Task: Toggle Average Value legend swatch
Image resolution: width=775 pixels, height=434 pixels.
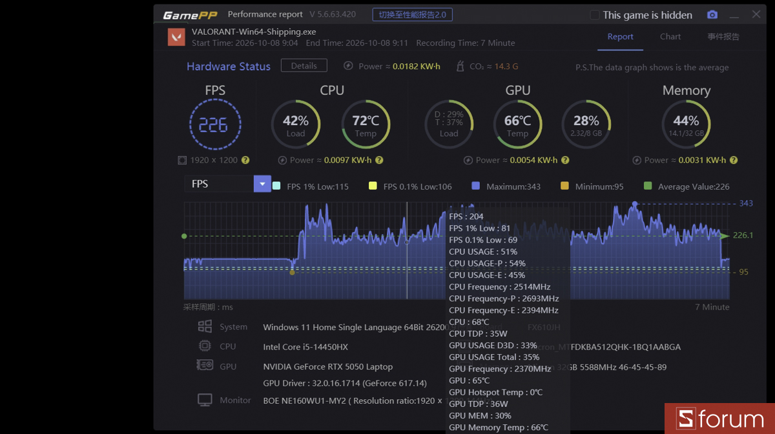Action: (648, 186)
